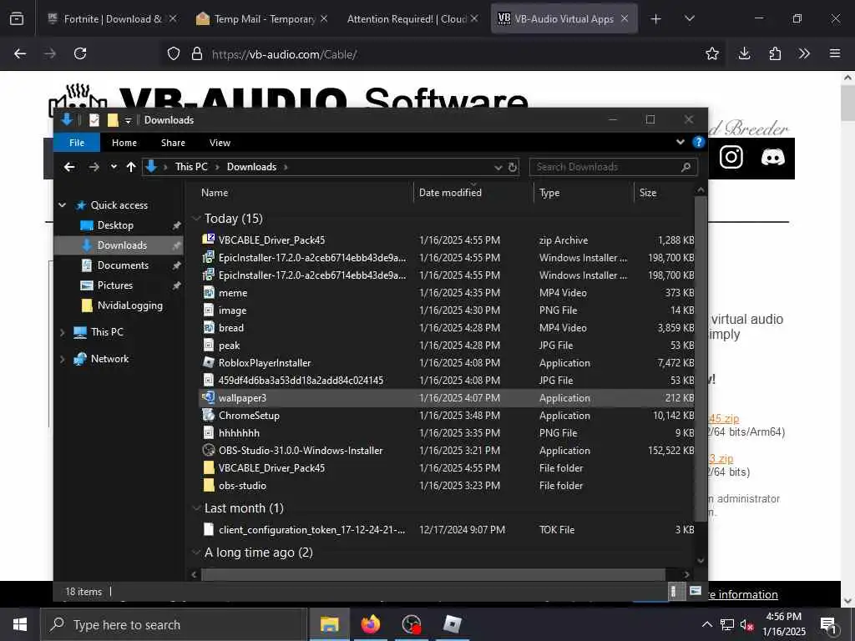Viewport: 855px width, 641px height.
Task: Open Firefox from the taskbar
Action: [370, 624]
